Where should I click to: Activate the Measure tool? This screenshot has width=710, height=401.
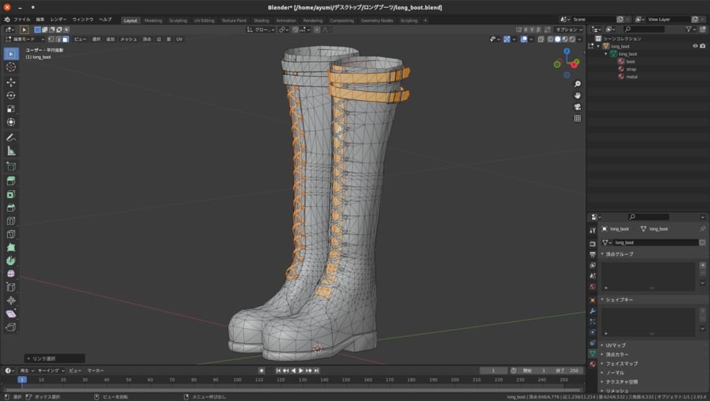point(11,151)
